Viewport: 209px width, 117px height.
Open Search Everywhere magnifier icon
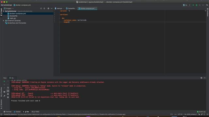pyautogui.click(x=207, y=5)
